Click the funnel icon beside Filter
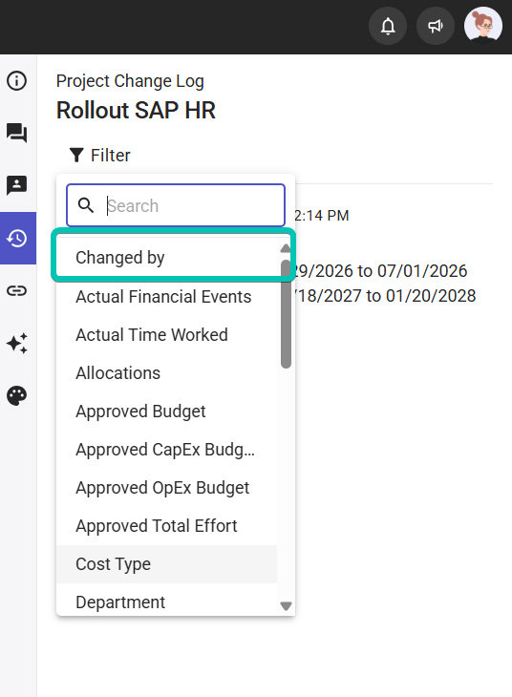The image size is (512, 697). (x=76, y=155)
